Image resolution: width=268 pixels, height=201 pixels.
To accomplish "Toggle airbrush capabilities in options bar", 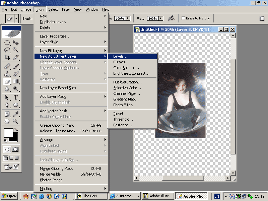I will coord(171,18).
